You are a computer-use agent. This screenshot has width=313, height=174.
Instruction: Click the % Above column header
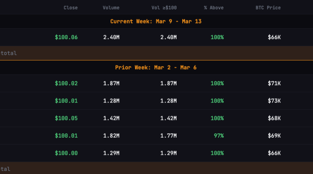(213, 8)
